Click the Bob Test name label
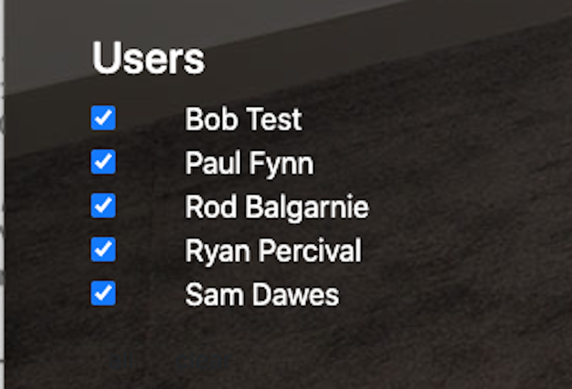Viewport: 572px width, 389px height. tap(243, 119)
